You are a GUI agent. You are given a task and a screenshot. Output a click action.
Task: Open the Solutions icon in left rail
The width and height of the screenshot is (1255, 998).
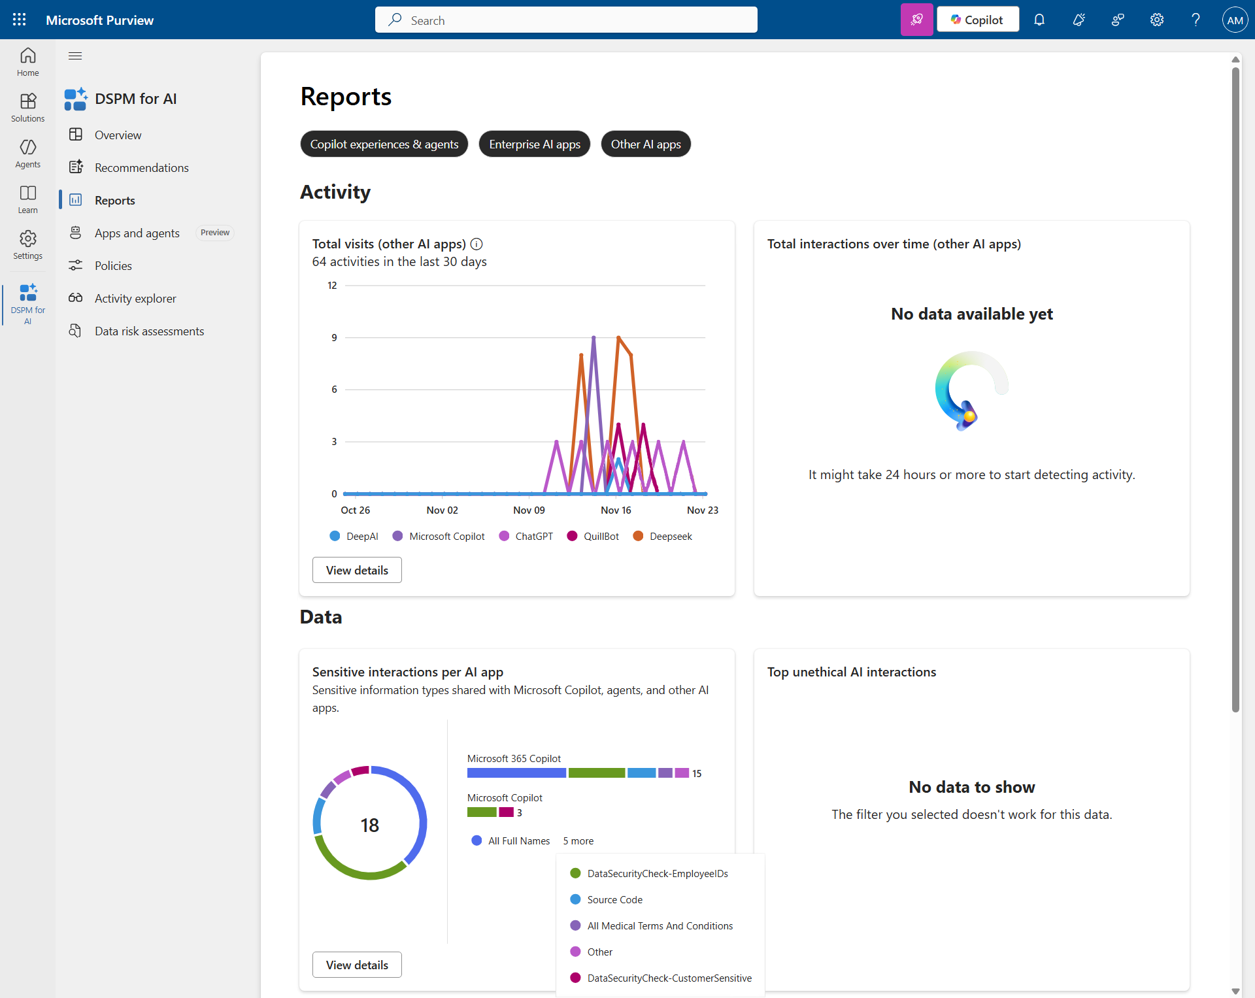pyautogui.click(x=27, y=107)
